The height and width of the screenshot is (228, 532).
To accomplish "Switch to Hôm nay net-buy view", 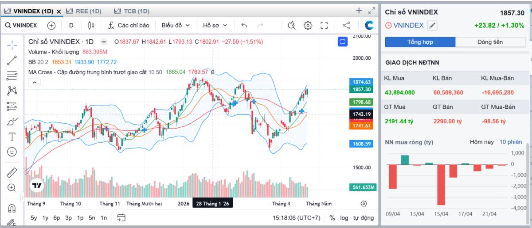I will click(481, 142).
